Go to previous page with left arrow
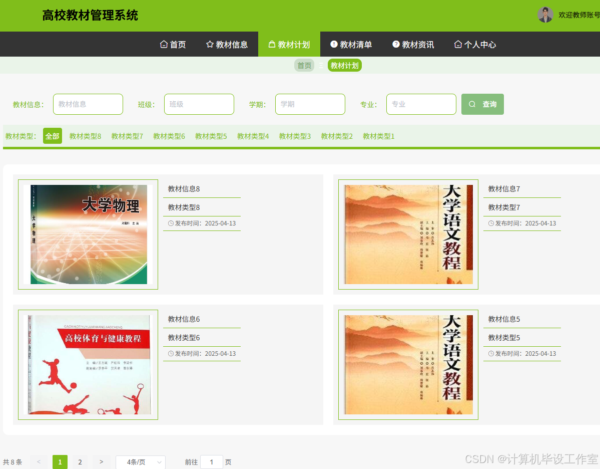The width and height of the screenshot is (600, 469). (39, 462)
